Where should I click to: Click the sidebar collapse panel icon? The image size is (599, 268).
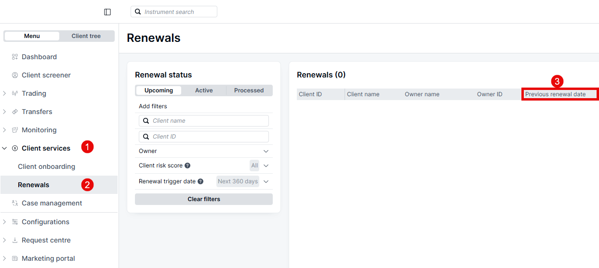[107, 12]
